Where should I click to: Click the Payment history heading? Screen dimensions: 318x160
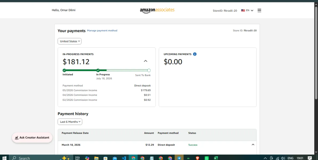[73, 114]
